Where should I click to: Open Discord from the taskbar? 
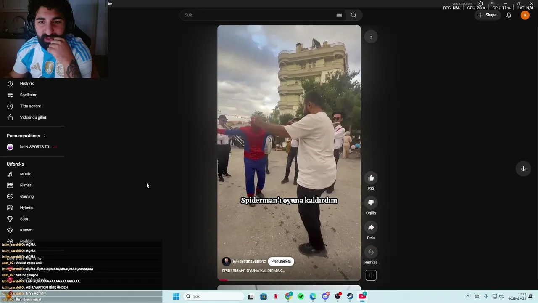click(x=325, y=296)
